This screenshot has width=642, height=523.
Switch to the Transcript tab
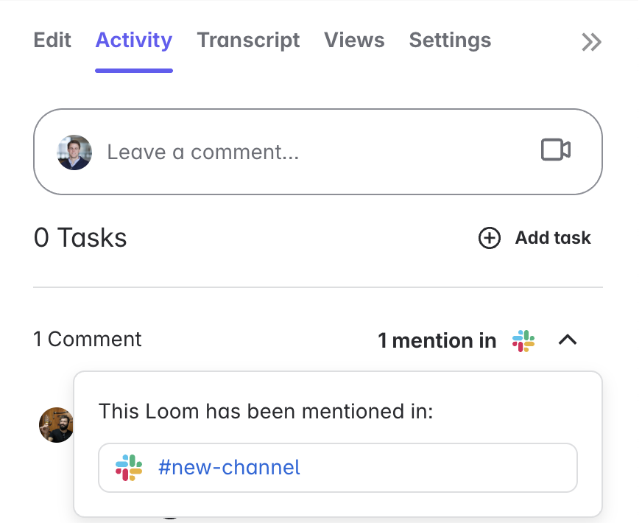click(x=248, y=40)
